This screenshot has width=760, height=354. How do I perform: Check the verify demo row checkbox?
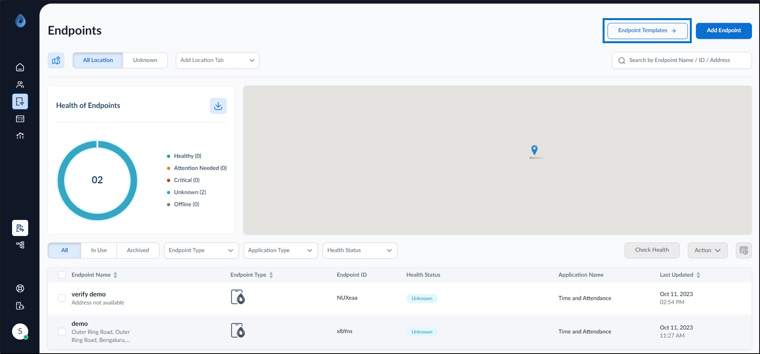coord(62,298)
